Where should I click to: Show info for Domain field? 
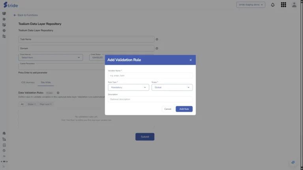click(x=157, y=48)
